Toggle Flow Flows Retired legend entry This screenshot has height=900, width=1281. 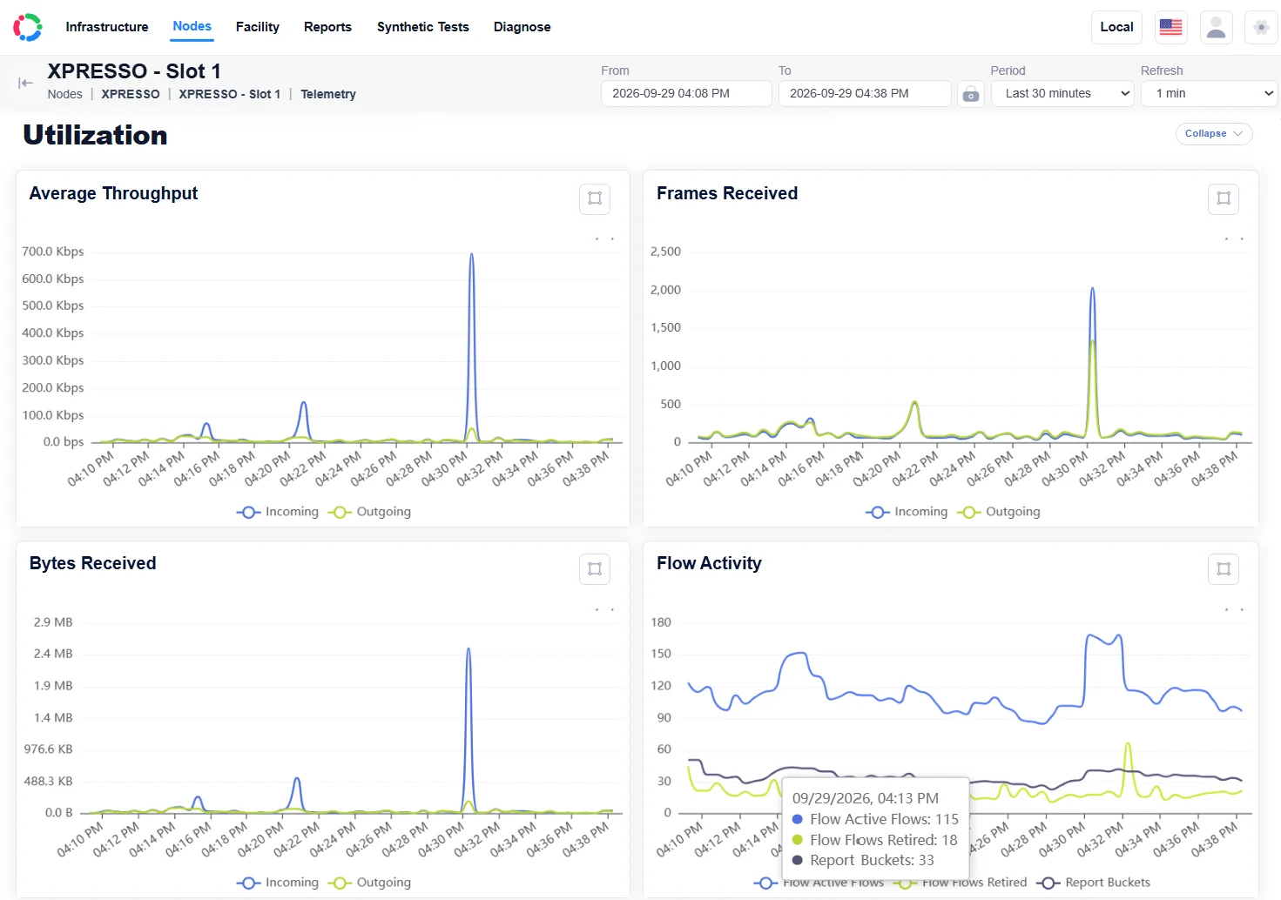[x=961, y=883]
